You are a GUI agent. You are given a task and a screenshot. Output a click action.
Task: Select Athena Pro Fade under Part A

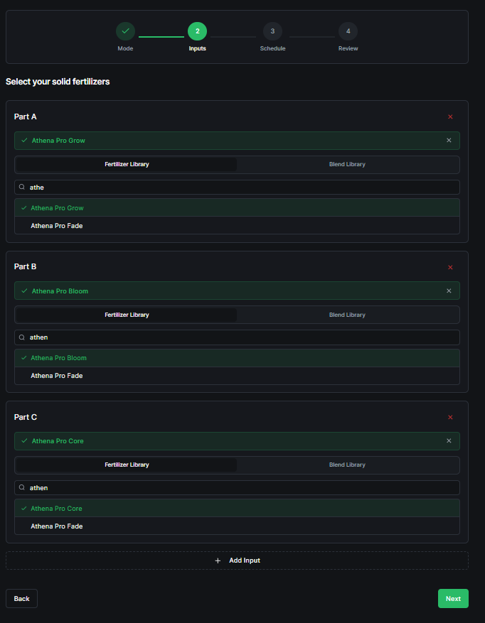(237, 226)
